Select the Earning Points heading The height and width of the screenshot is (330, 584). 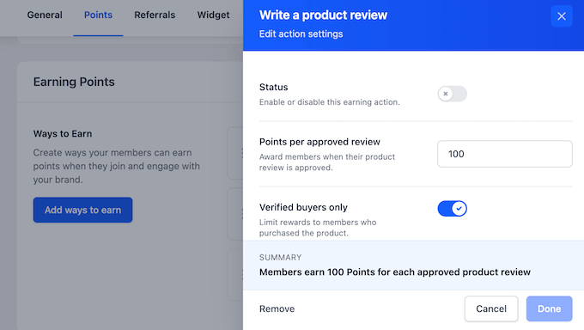[74, 82]
